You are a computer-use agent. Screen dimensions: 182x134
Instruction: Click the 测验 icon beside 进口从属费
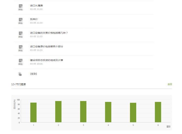coord(20,7)
